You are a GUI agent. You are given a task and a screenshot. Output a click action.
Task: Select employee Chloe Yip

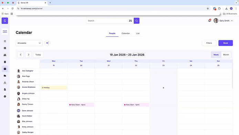pos(26,99)
